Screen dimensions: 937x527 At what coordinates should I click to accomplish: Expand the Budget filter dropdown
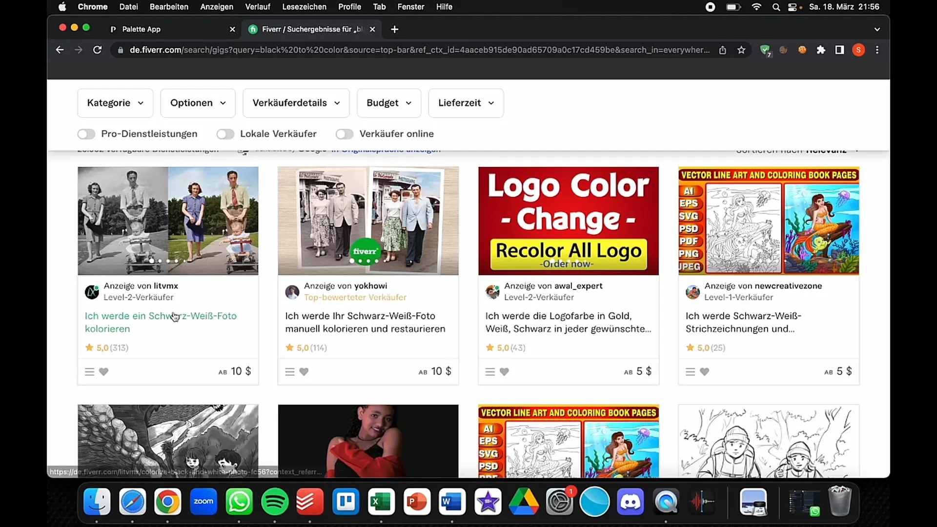[389, 103]
